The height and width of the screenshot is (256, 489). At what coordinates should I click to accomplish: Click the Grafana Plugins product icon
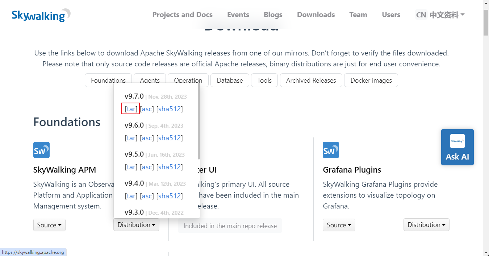click(331, 150)
